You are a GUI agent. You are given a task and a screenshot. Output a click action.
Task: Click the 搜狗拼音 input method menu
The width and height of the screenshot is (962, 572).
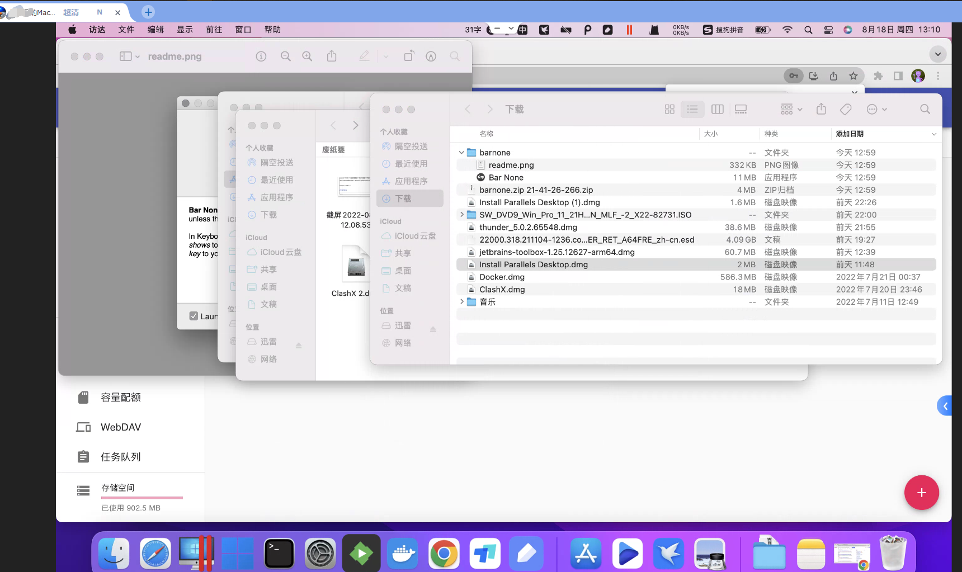(x=723, y=30)
